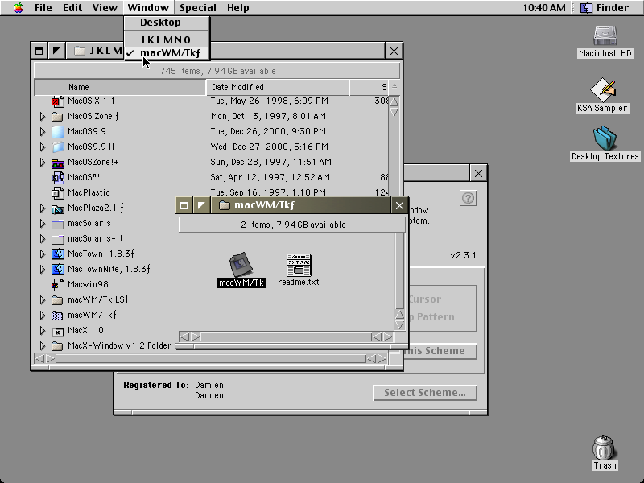Screen dimensions: 644x483
Task: Expand the MacX 1.0 folder
Action: [x=43, y=331]
